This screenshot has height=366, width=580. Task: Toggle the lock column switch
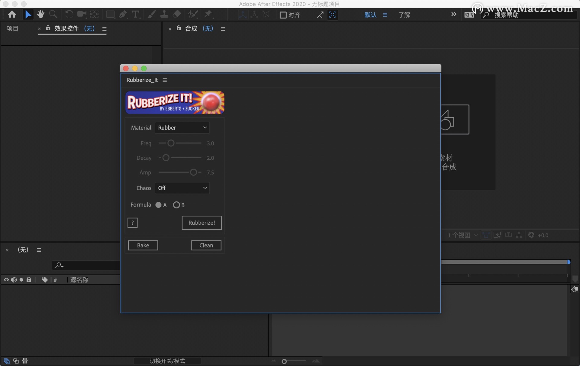(x=29, y=279)
